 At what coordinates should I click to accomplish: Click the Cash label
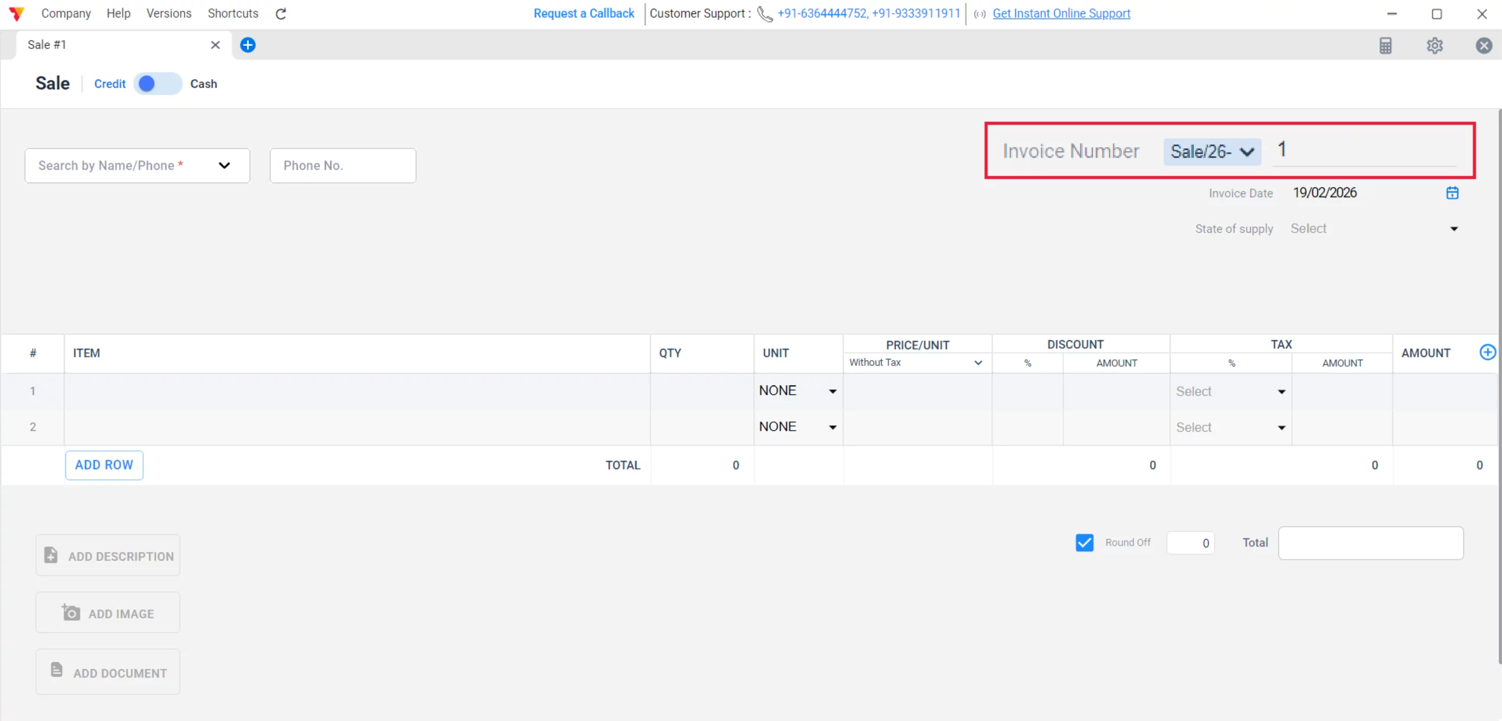204,84
